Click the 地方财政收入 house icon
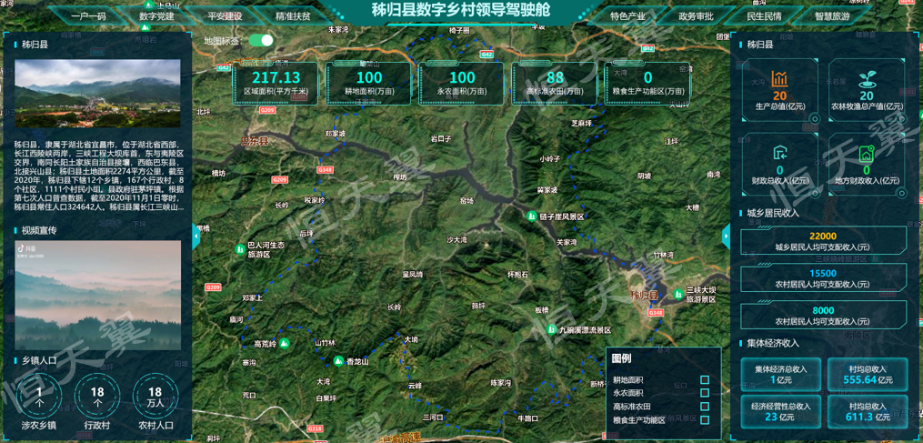 click(x=867, y=154)
